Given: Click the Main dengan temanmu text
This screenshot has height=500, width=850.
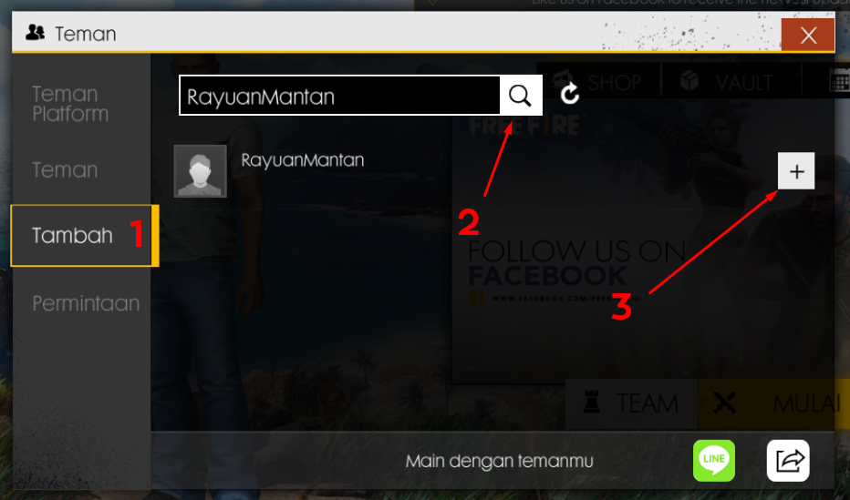Looking at the screenshot, I should click(499, 461).
